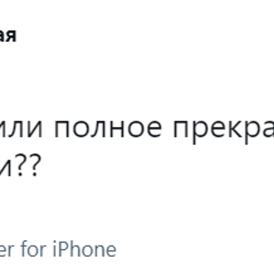
Task: Click the letter "п" starting the word "полное"
Action: point(62,129)
